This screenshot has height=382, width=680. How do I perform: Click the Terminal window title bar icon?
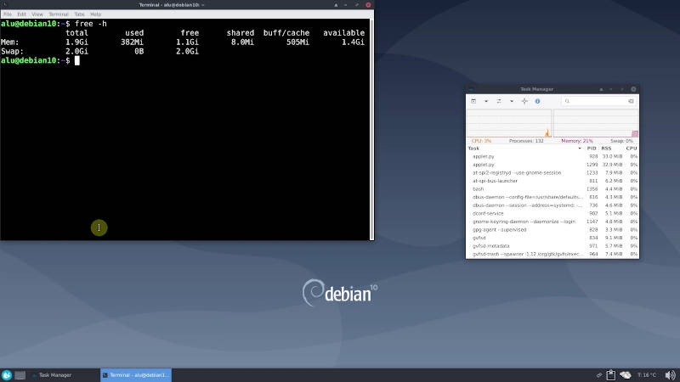click(5, 5)
